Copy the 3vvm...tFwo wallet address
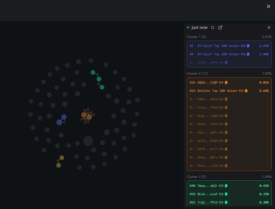Screen dimensions: 275x209 [x=226, y=107]
